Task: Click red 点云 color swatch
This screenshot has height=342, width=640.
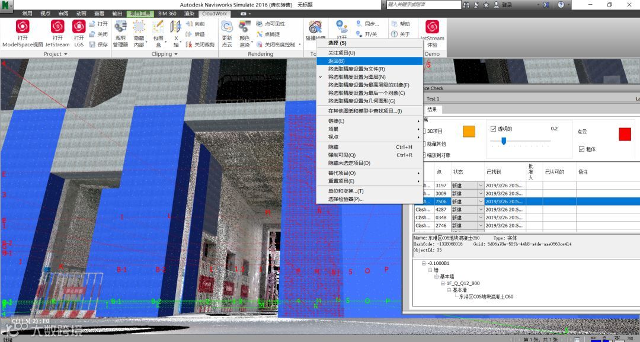Action: click(x=625, y=135)
